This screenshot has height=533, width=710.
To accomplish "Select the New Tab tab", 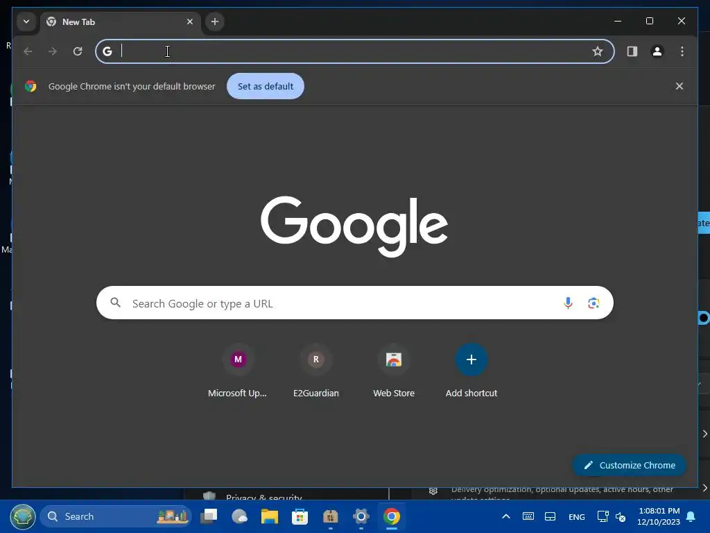I will coord(121,22).
